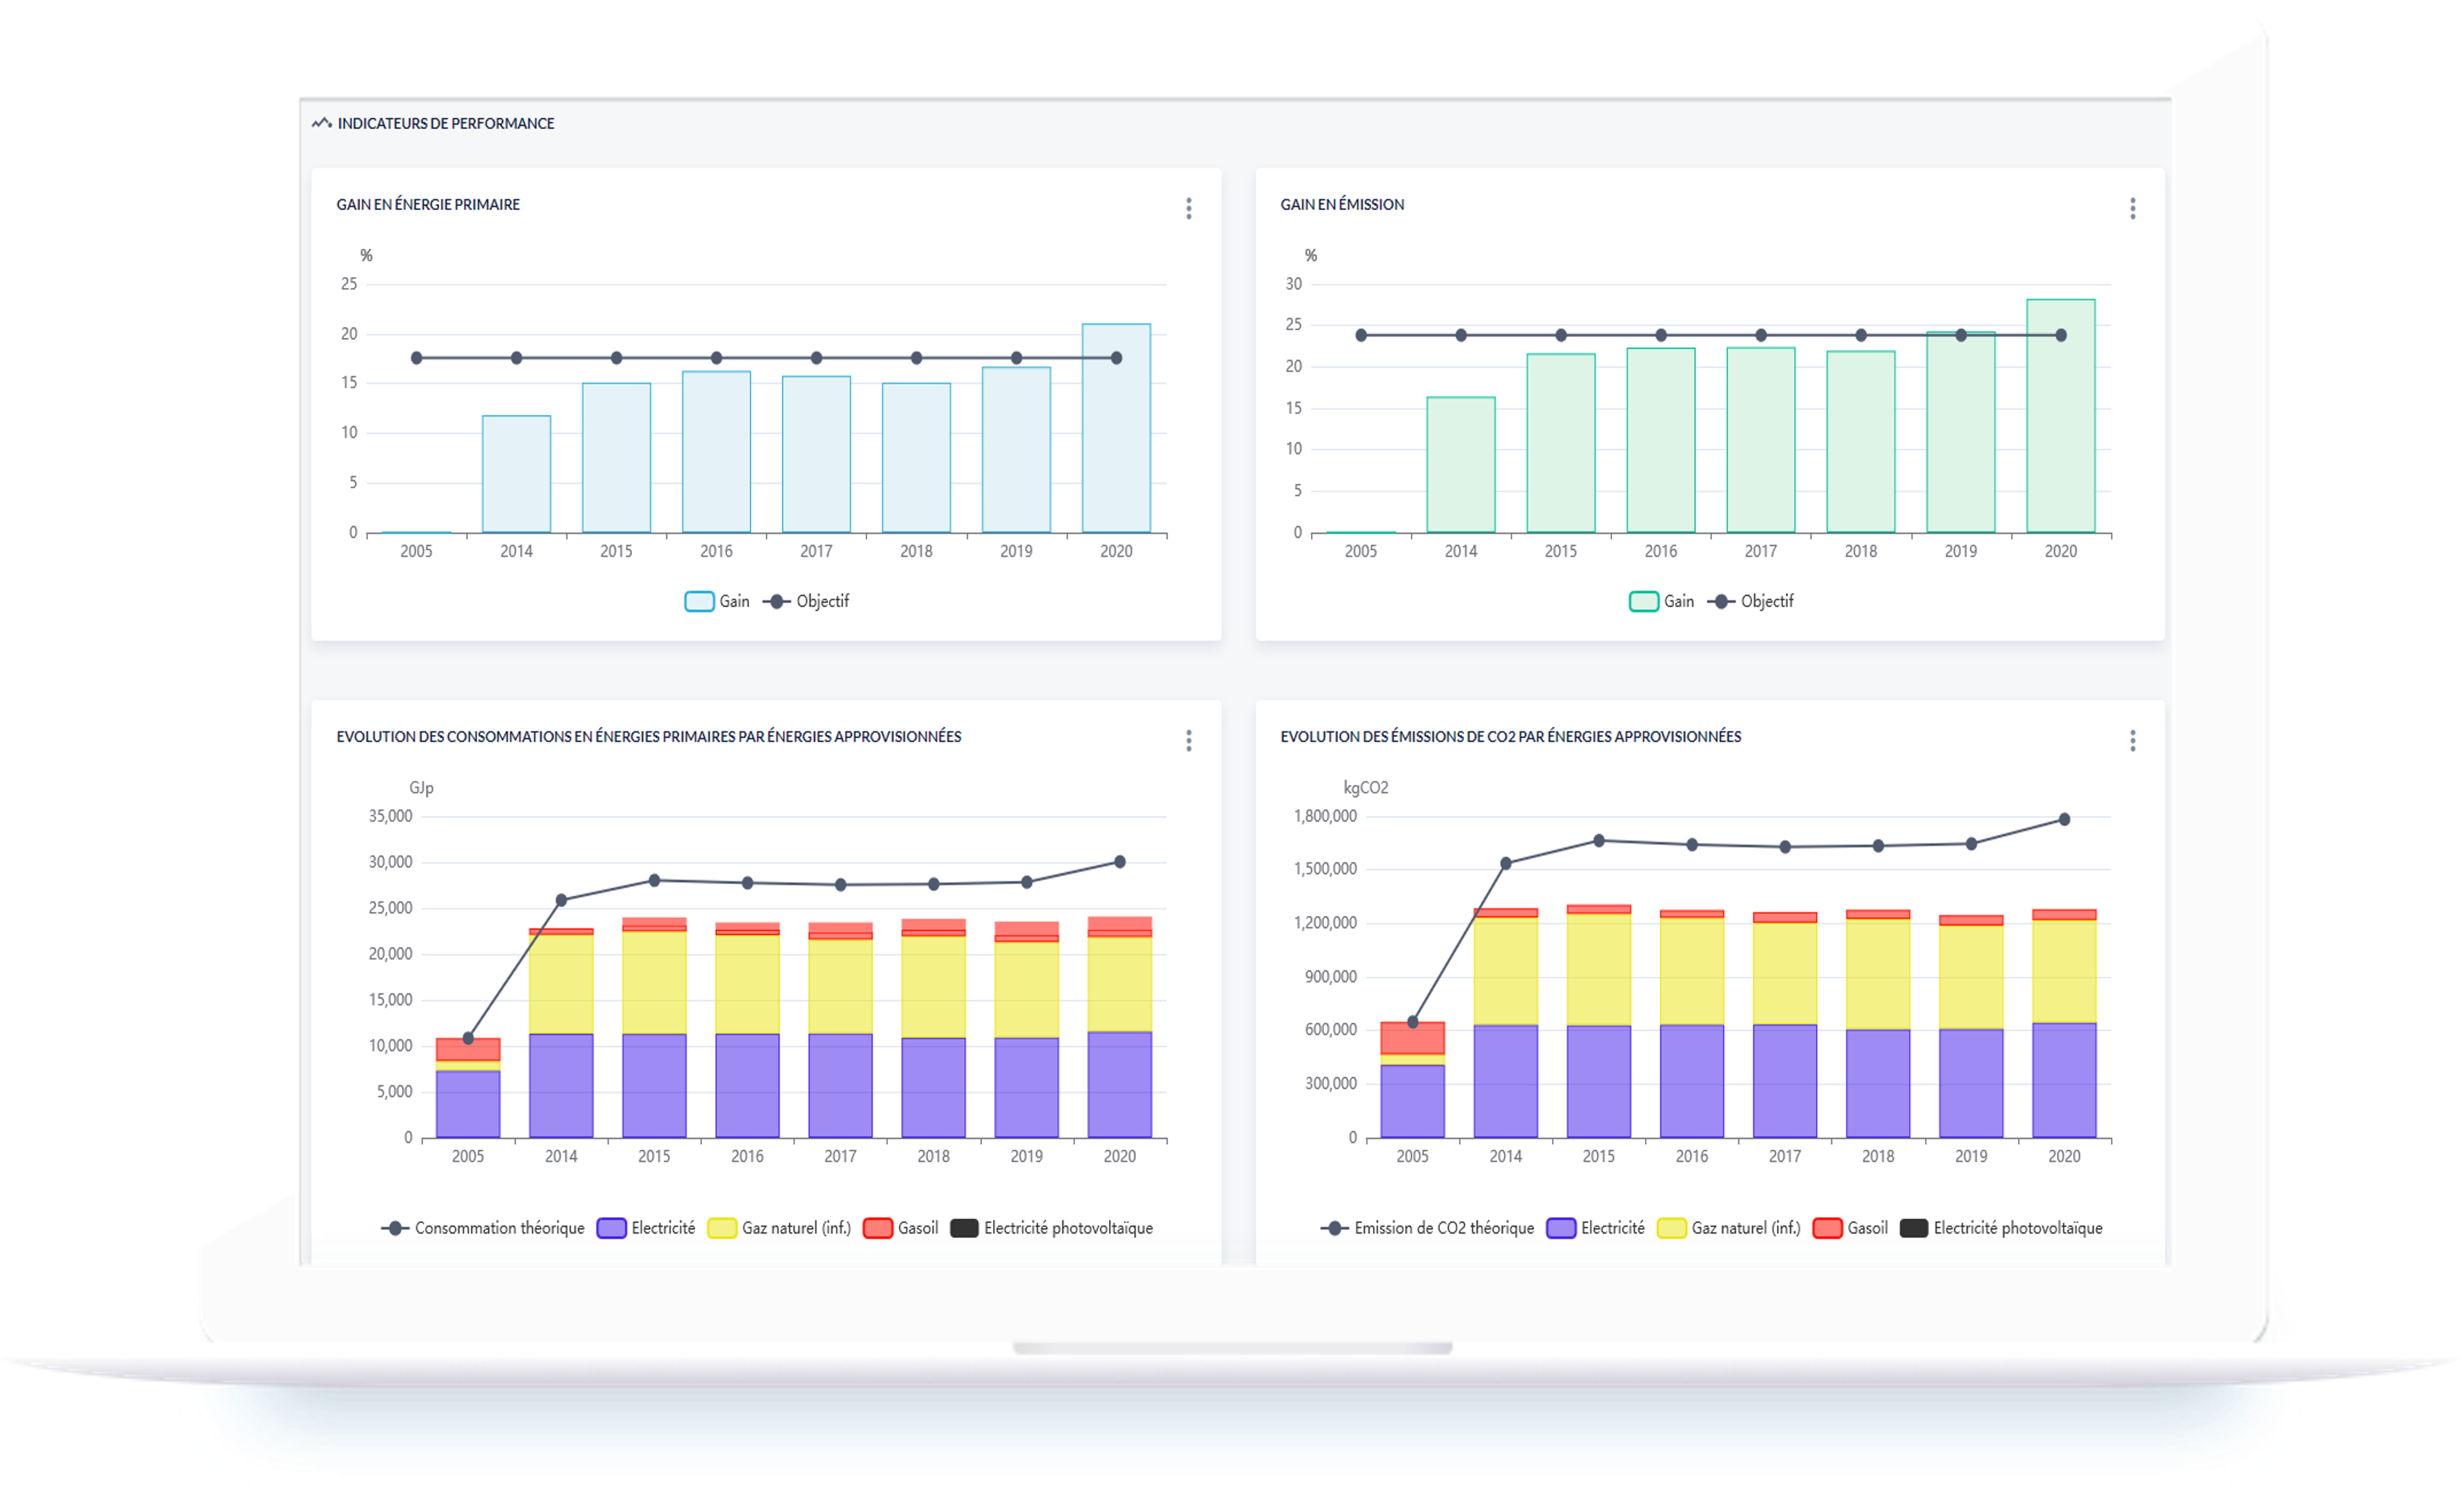
Task: Click the 2020 bar in Gain en émission chart
Action: pyautogui.click(x=2060, y=416)
